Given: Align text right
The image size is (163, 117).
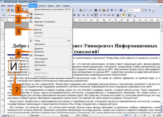Looking at the screenshot, I should 91,15.
